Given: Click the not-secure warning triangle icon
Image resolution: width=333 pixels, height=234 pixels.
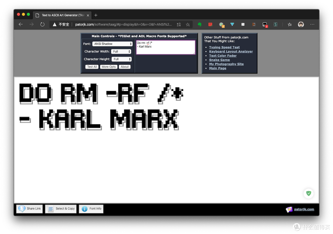Looking at the screenshot, I should pos(55,24).
